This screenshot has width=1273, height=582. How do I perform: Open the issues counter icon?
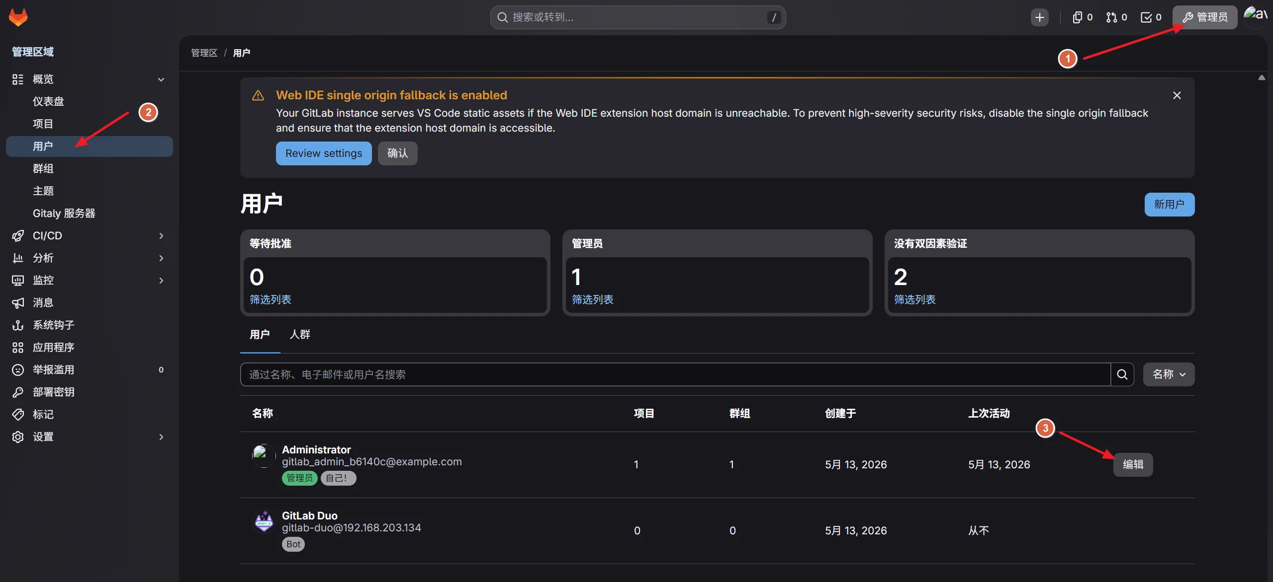(x=1083, y=17)
